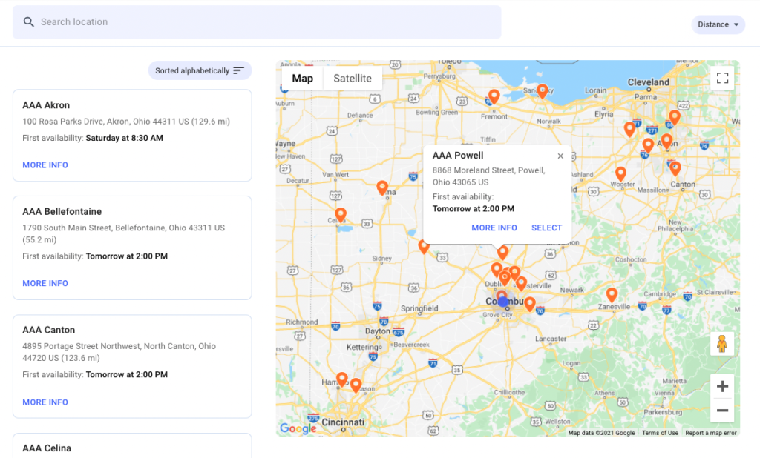This screenshot has width=760, height=458.
Task: Select map pin west of Sidney
Action: tap(424, 246)
